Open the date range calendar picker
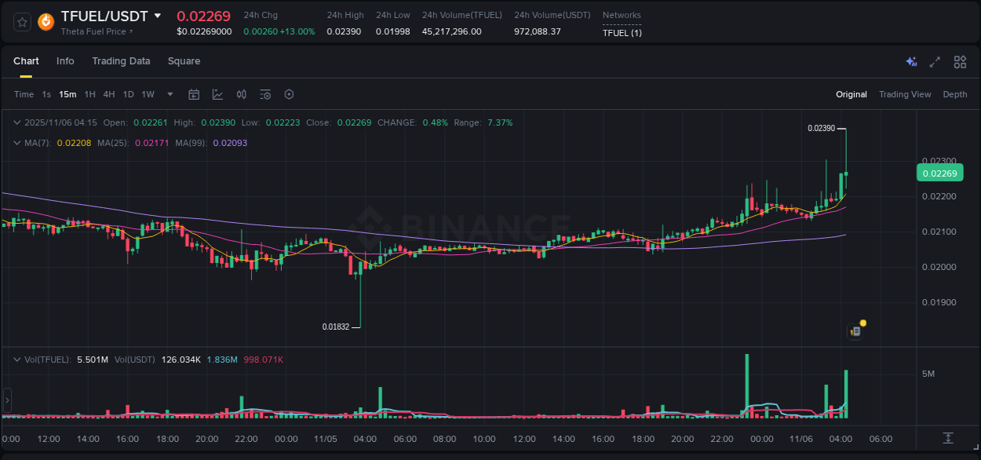 click(194, 94)
